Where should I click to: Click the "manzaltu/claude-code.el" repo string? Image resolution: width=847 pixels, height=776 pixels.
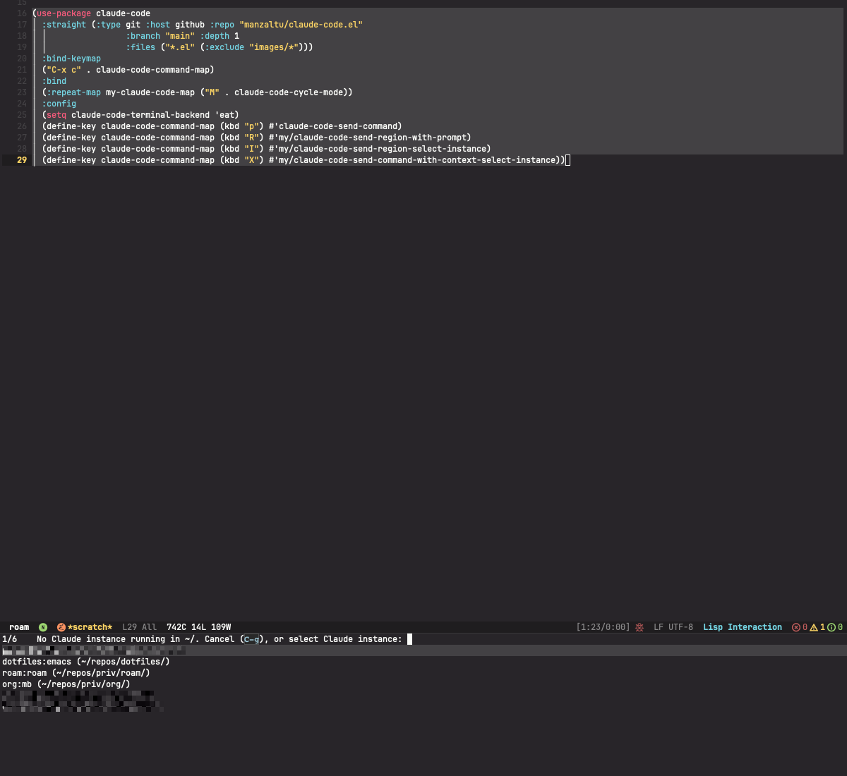(x=301, y=25)
